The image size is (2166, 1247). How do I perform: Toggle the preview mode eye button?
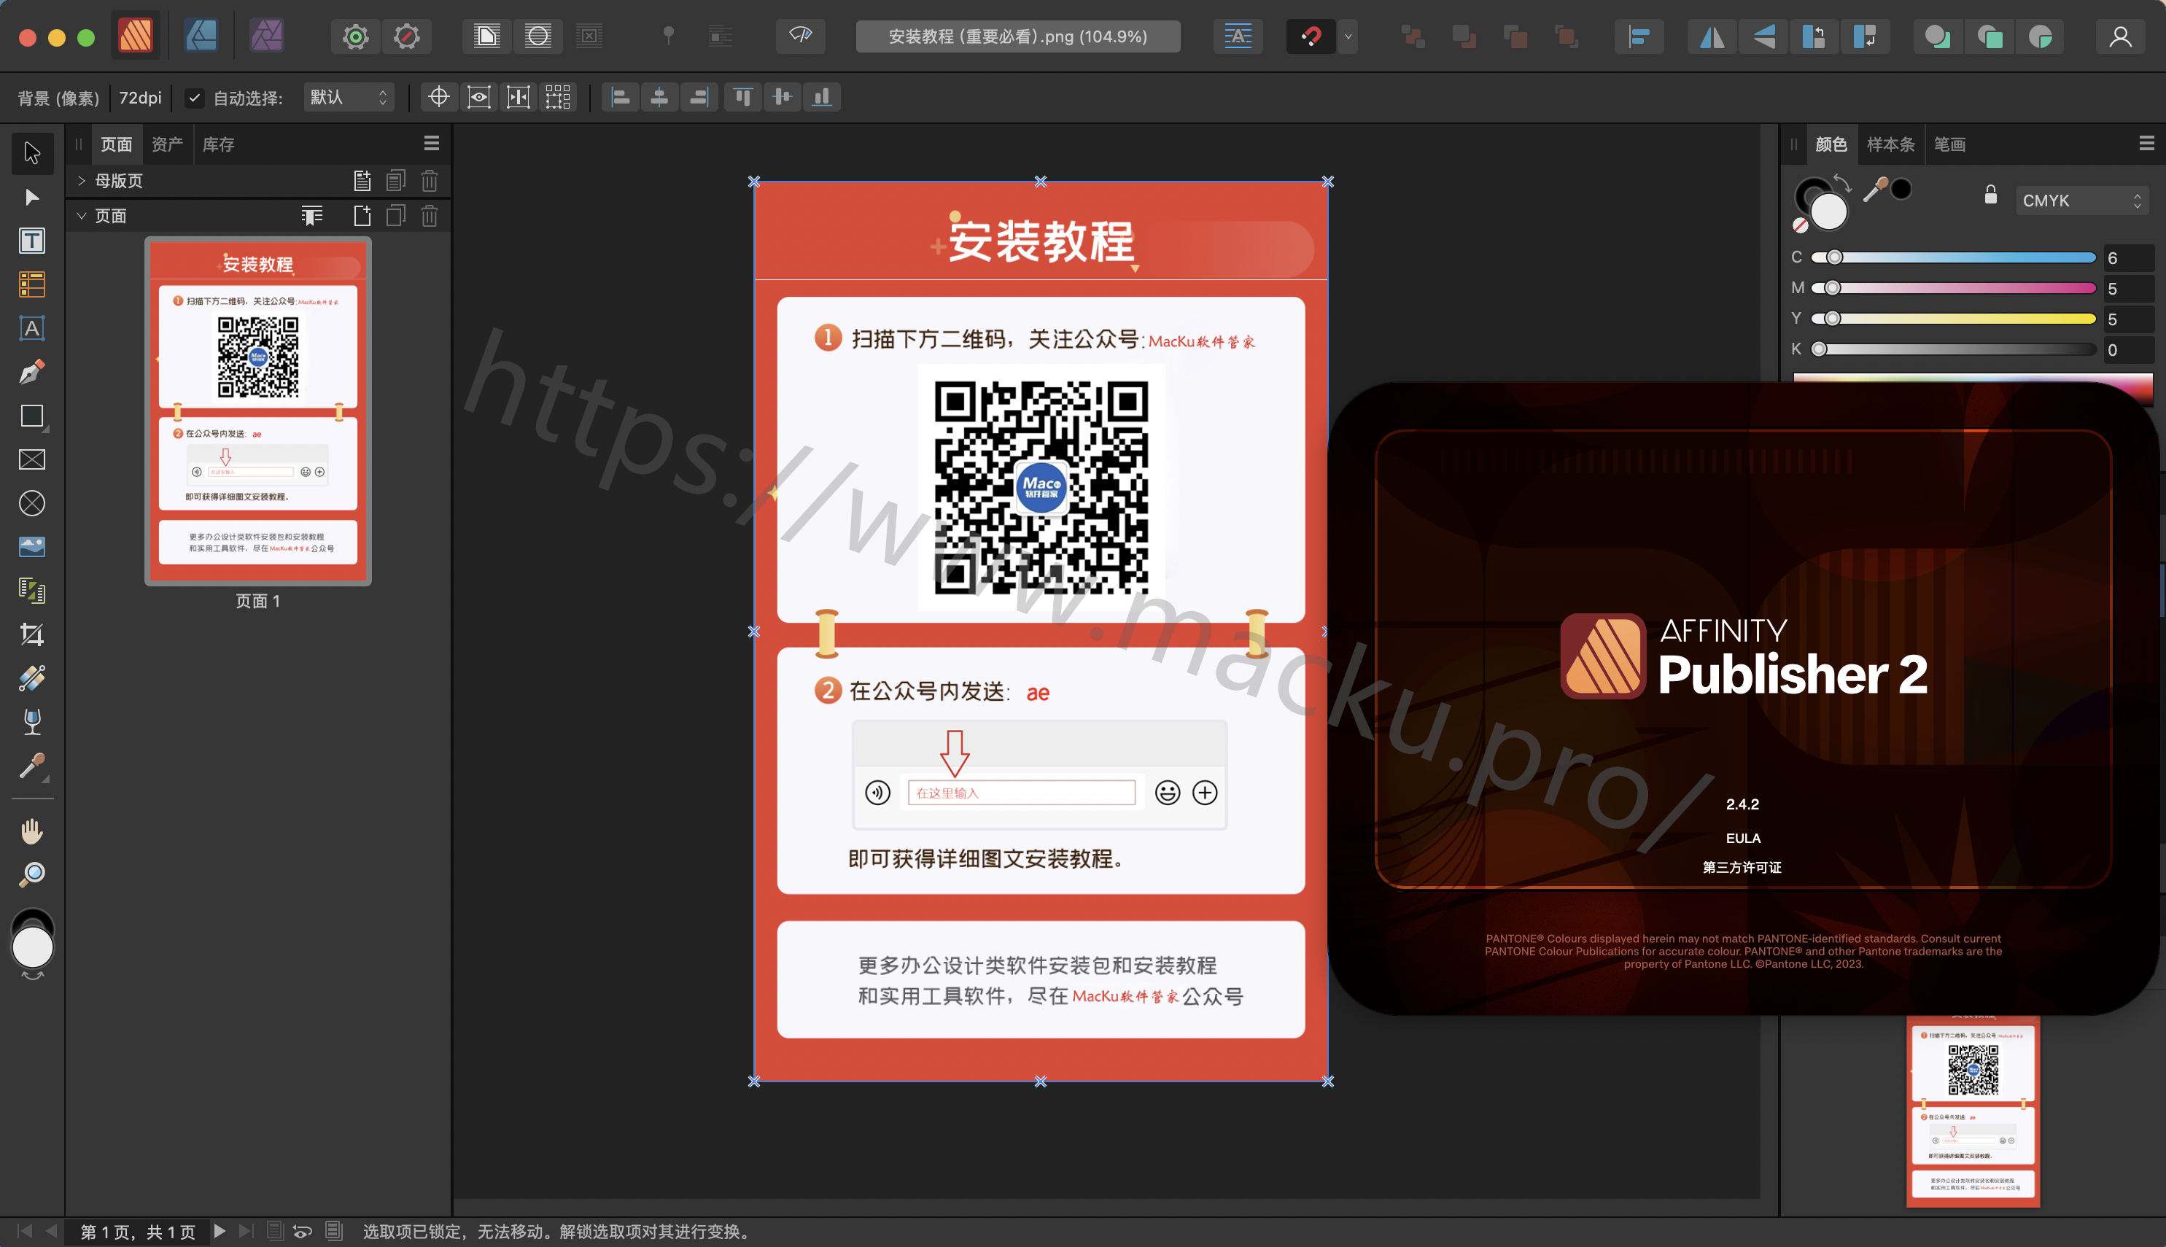coord(801,36)
